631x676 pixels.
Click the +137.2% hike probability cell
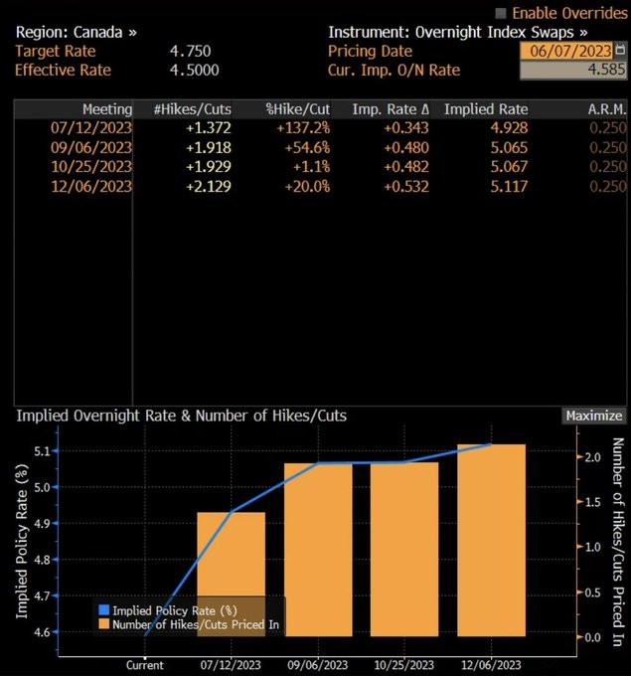coord(303,128)
